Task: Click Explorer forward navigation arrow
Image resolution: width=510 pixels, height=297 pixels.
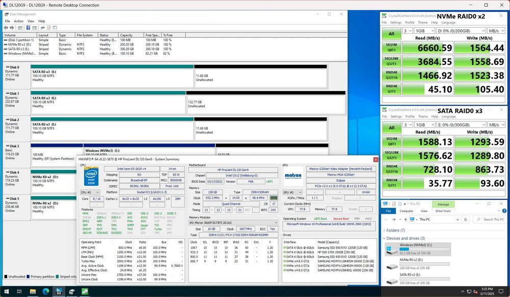Action: click(x=394, y=219)
